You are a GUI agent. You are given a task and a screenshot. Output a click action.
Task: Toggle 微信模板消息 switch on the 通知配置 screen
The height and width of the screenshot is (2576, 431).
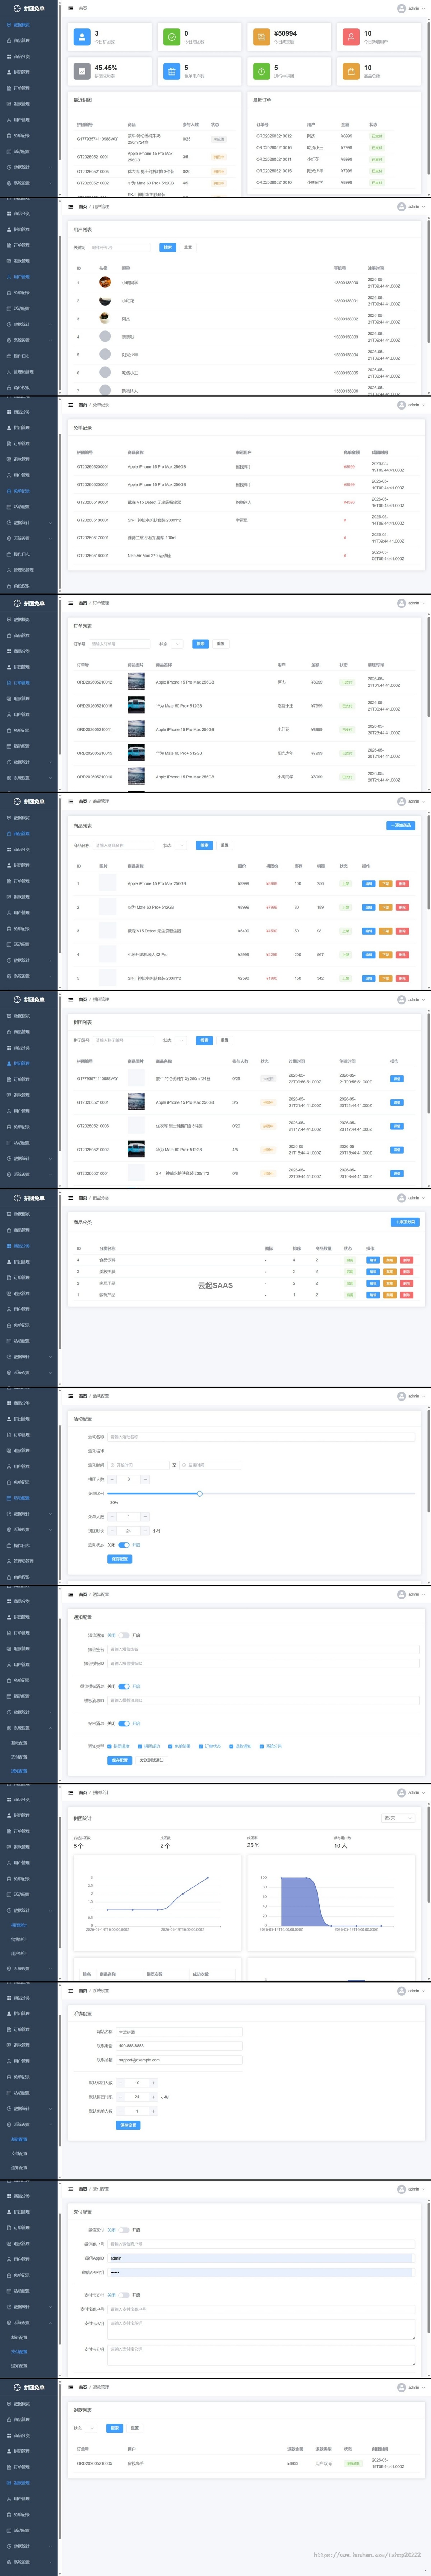pyautogui.click(x=124, y=1686)
